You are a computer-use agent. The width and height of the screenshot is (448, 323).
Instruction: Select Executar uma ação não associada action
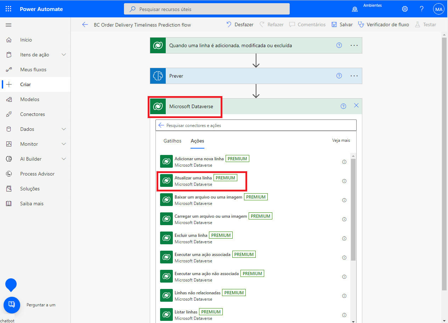(253, 277)
